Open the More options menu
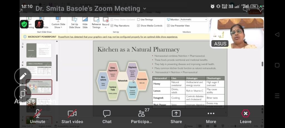 coord(211,116)
